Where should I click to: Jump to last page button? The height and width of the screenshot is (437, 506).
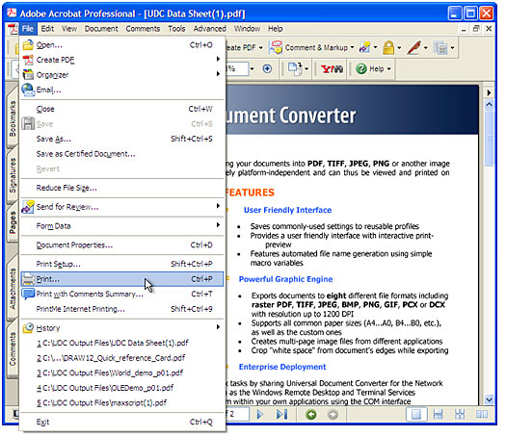tap(281, 414)
